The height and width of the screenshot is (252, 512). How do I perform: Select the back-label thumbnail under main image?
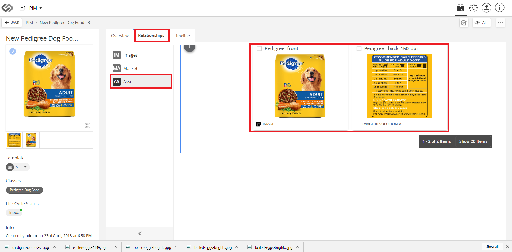point(14,140)
